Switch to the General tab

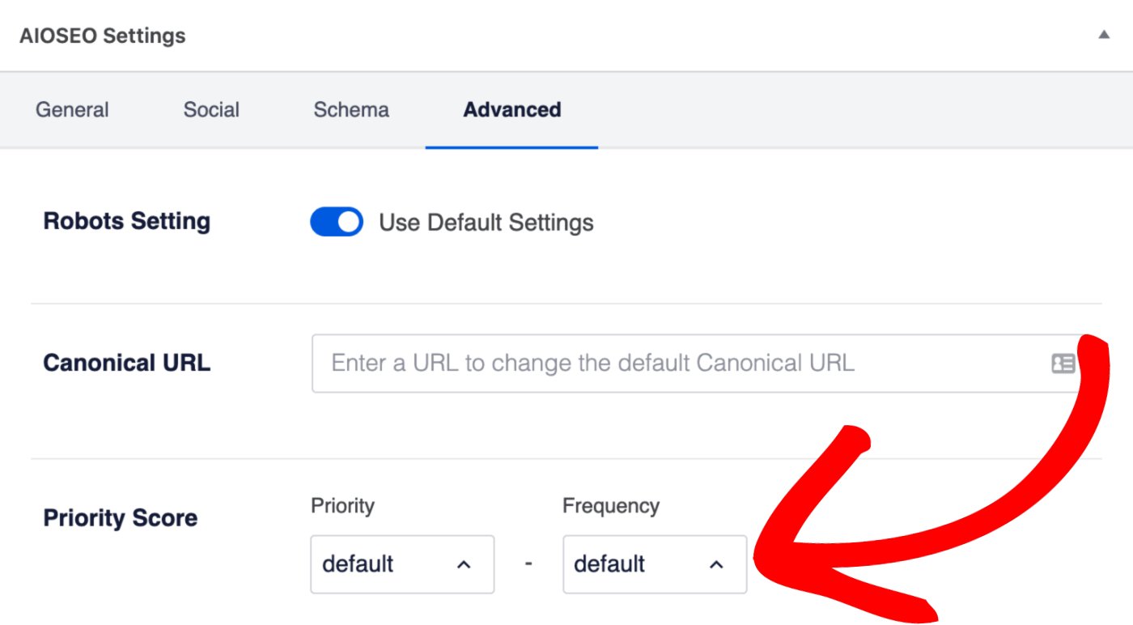click(72, 110)
